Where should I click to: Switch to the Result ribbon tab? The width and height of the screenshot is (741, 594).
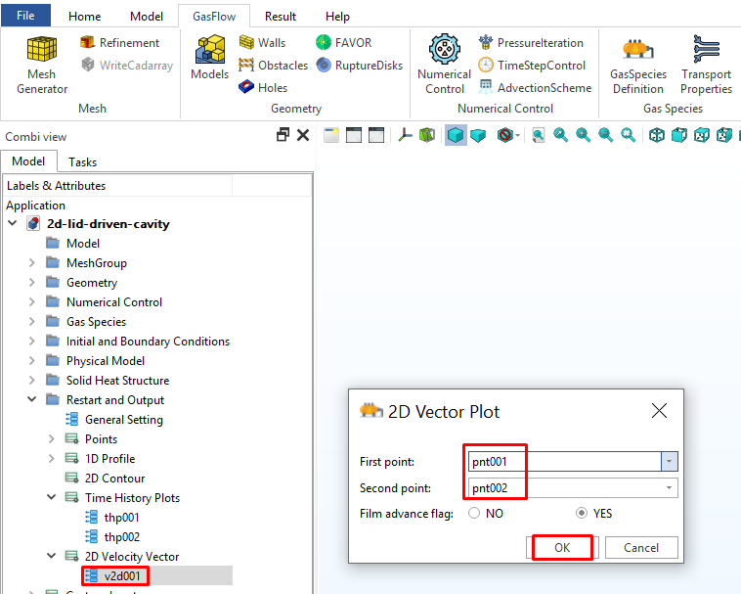click(281, 17)
